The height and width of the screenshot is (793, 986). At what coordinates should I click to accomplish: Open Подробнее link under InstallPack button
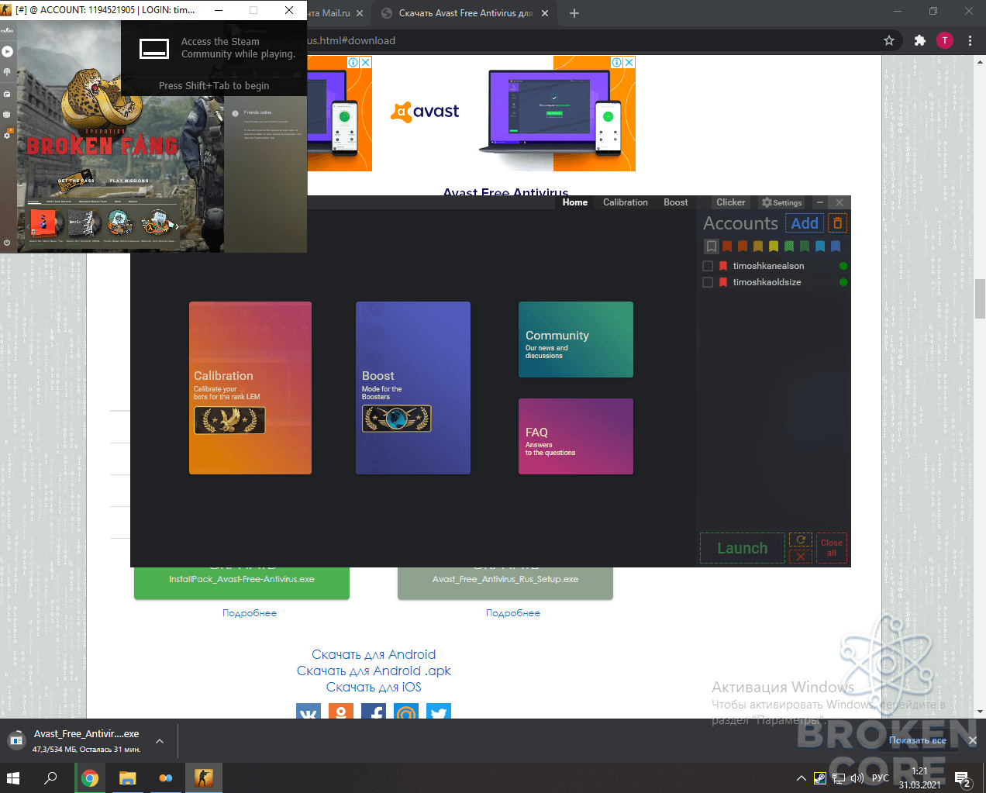point(250,613)
